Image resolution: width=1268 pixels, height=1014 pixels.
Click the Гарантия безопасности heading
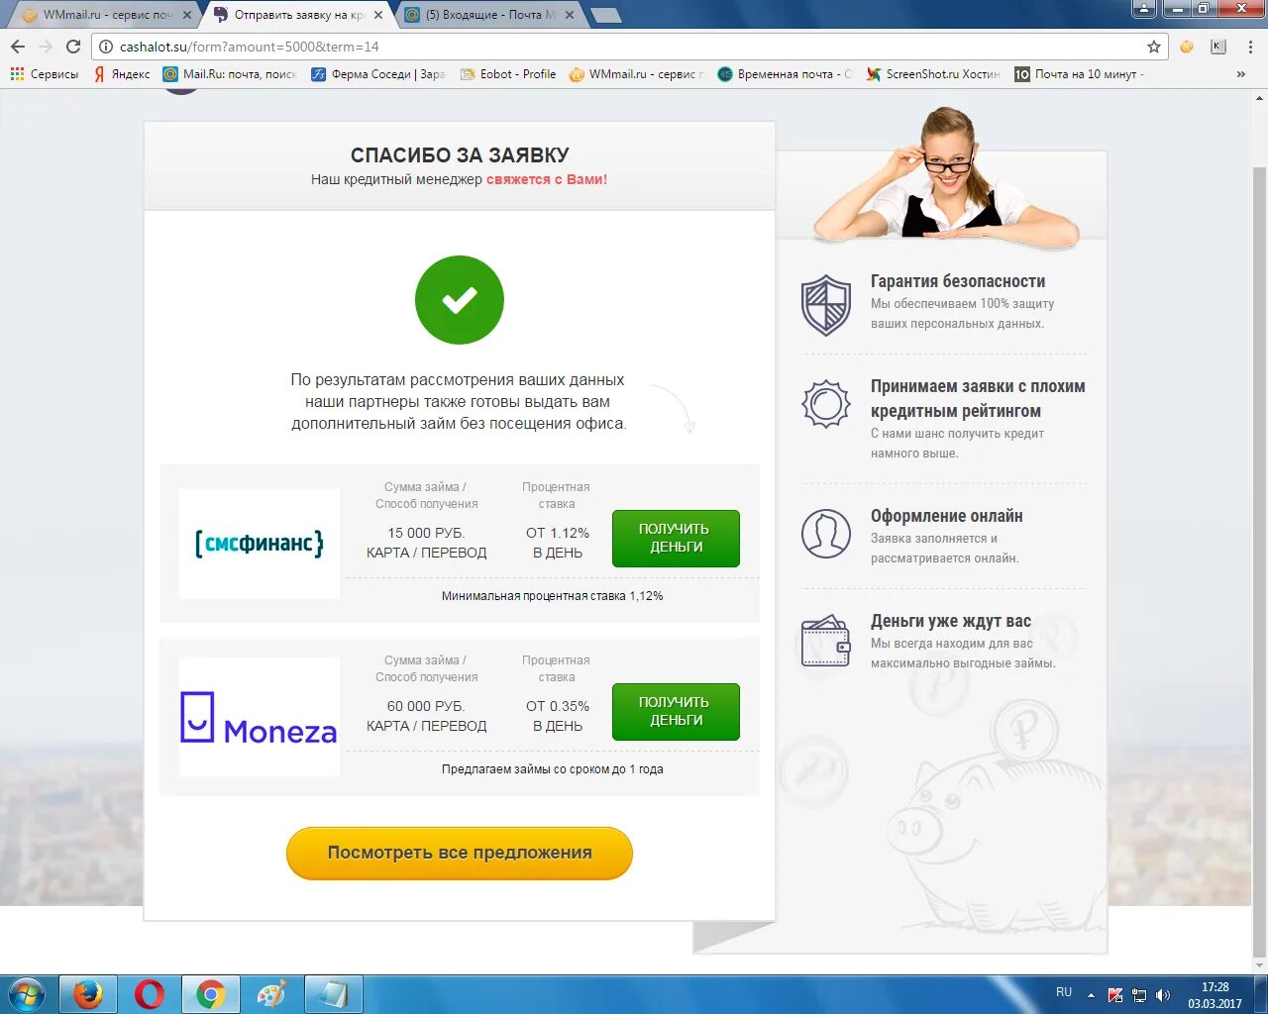(x=958, y=281)
